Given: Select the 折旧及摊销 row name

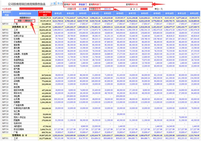Looking at the screenshot, I should click(19, 129).
